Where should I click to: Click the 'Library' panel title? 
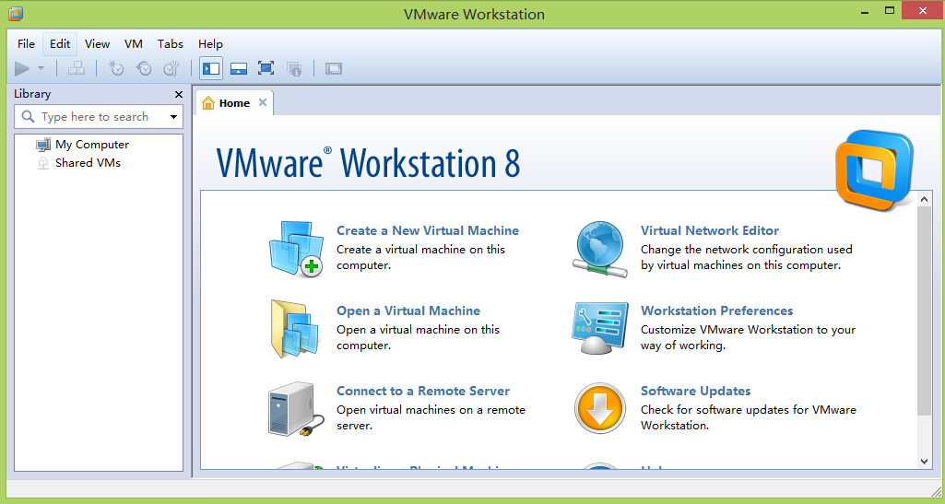(32, 94)
